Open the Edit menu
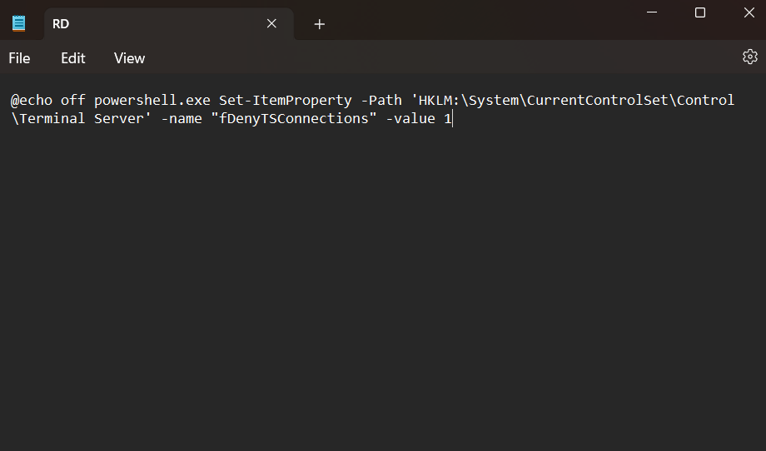The image size is (766, 451). click(x=73, y=58)
